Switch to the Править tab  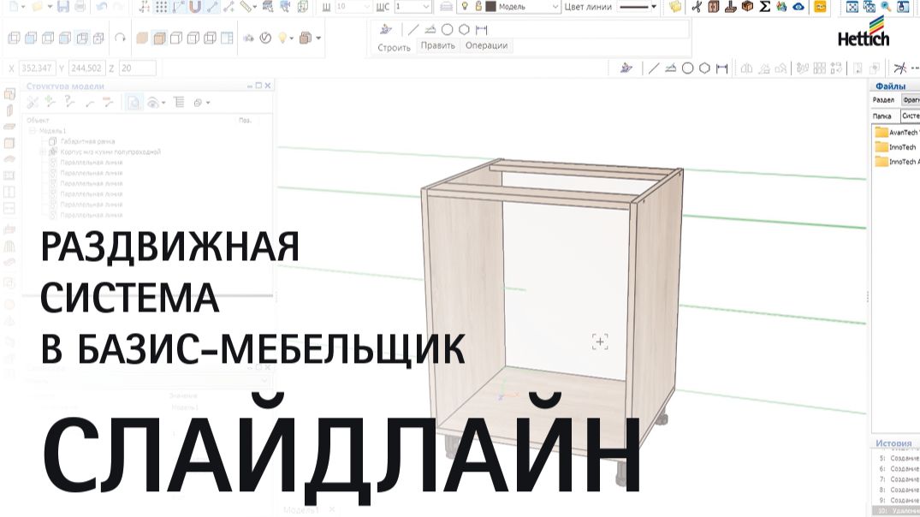coord(437,45)
